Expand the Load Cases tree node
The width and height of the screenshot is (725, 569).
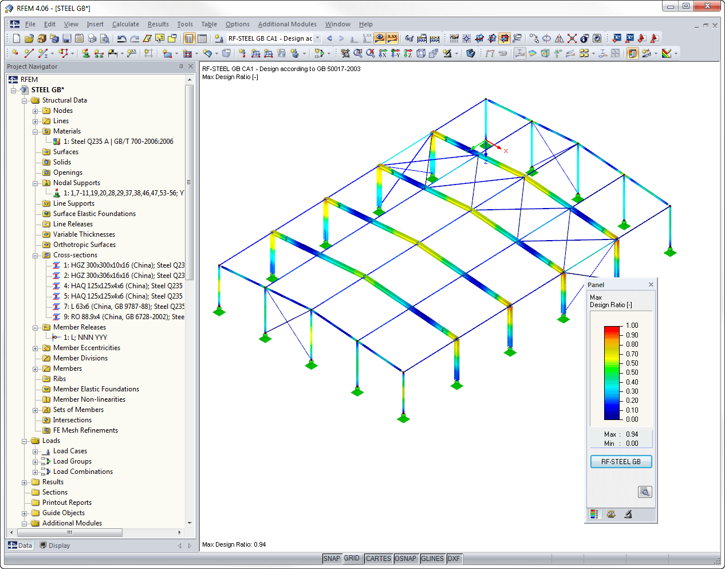click(36, 452)
